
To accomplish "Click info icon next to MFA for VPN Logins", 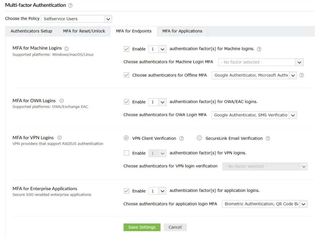I will [60, 138].
